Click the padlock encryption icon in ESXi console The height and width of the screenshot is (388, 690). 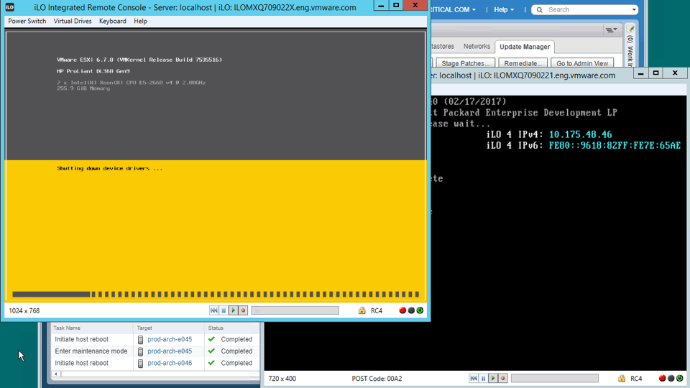click(x=362, y=310)
